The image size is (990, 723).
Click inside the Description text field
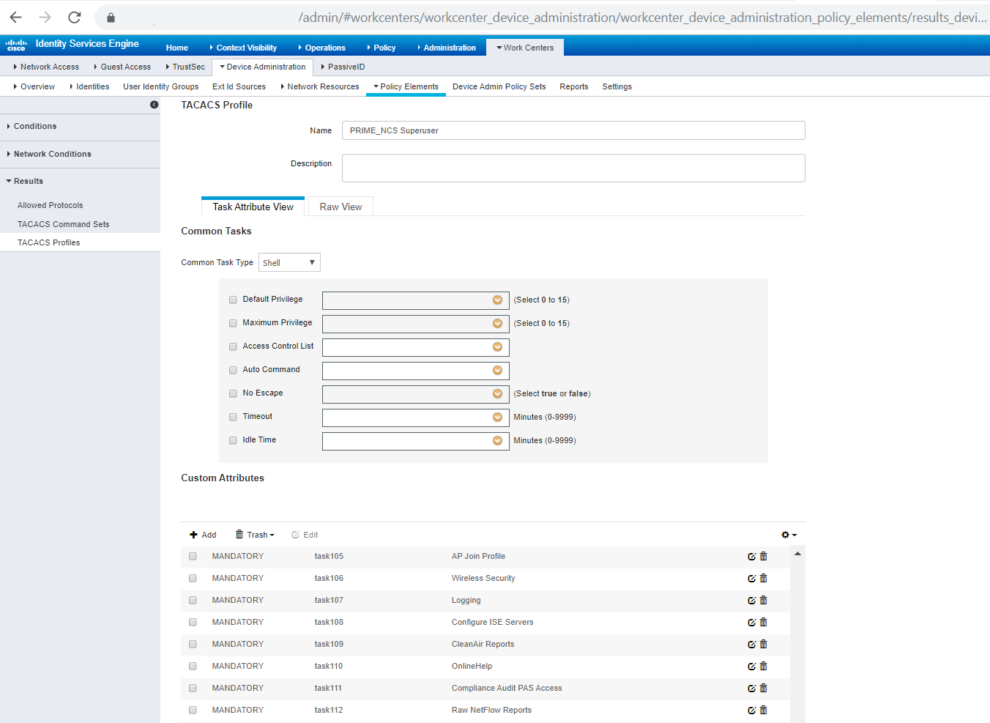click(573, 168)
